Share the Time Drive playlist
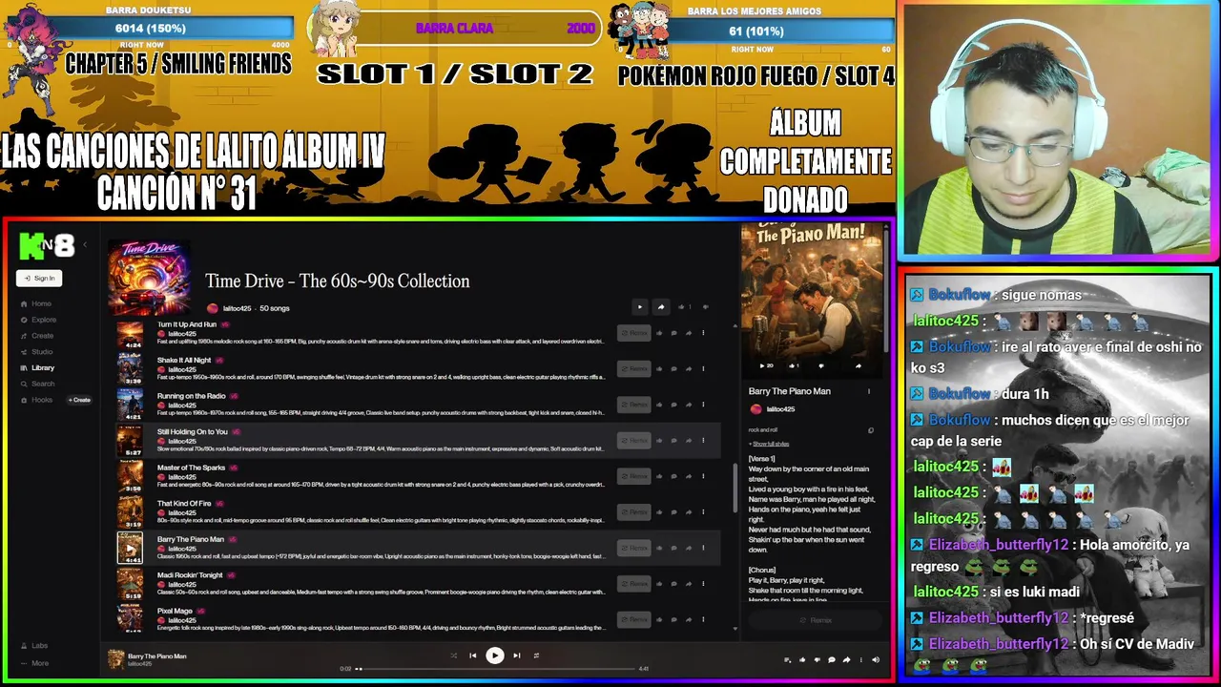 click(660, 306)
